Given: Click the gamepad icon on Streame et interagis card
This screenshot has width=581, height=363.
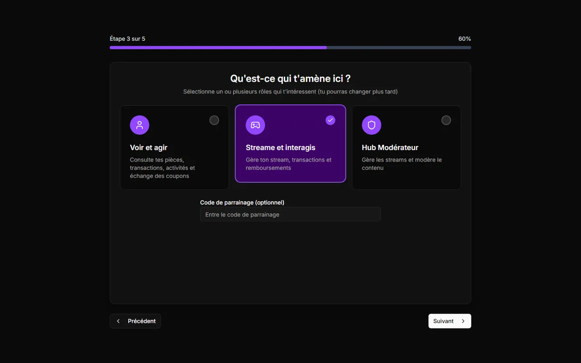Looking at the screenshot, I should tap(256, 125).
